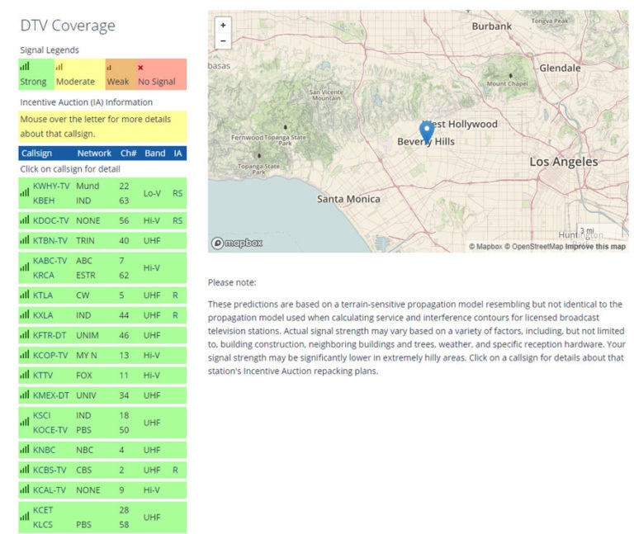The width and height of the screenshot is (634, 534).
Task: Click the Improve this map link
Action: click(595, 246)
